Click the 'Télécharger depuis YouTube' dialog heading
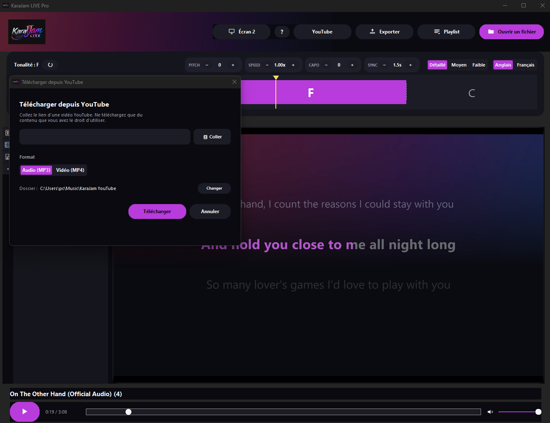Image resolution: width=550 pixels, height=423 pixels. coord(64,105)
